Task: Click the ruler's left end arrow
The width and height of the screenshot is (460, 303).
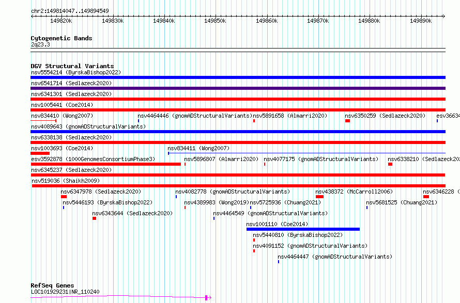Action: click(33, 17)
